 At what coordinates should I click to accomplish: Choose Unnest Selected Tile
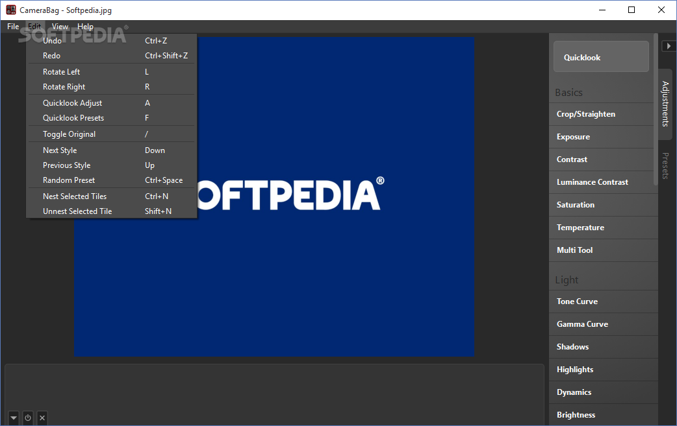[x=111, y=211]
